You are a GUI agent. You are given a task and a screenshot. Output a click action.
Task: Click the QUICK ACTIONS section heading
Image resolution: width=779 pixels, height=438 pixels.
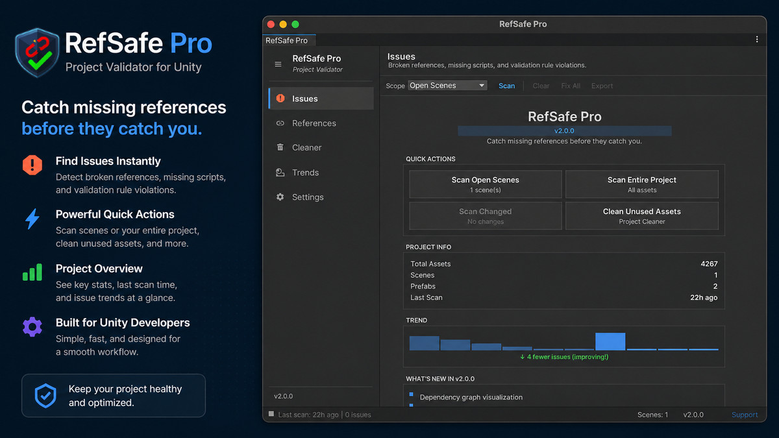tap(431, 159)
